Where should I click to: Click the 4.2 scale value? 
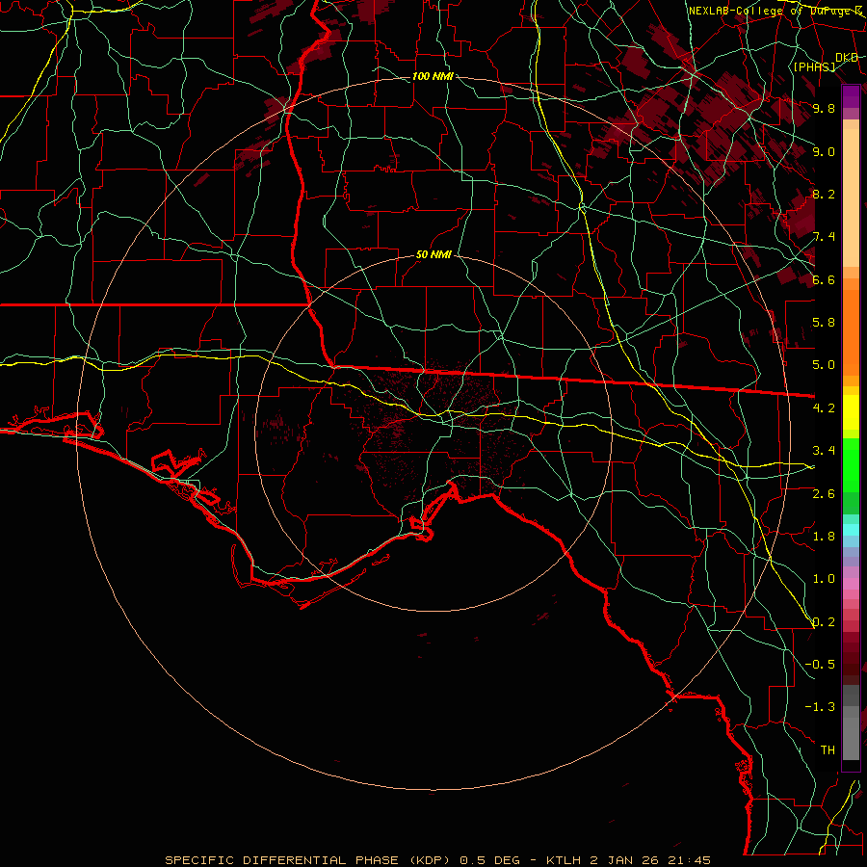click(x=824, y=408)
